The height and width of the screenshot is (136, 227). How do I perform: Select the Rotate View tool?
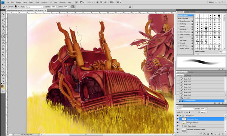pyautogui.click(x=106, y=2)
